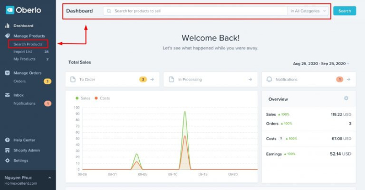Click the Costs 67.08 USD value

342,138
